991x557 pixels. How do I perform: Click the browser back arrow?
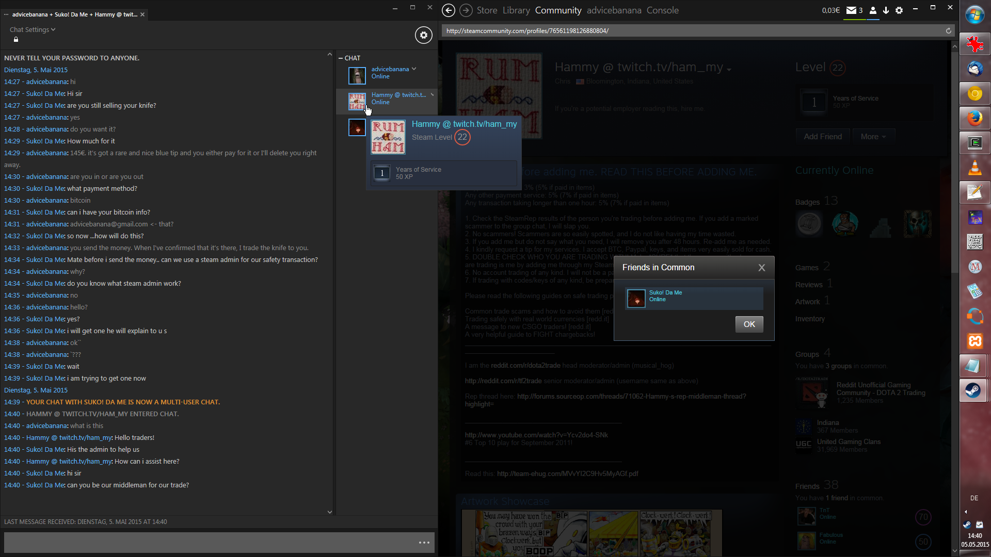[449, 10]
